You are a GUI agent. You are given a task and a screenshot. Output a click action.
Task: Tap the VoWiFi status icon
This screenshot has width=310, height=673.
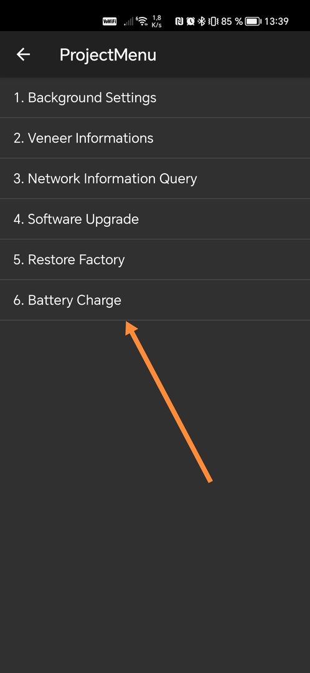pos(110,21)
